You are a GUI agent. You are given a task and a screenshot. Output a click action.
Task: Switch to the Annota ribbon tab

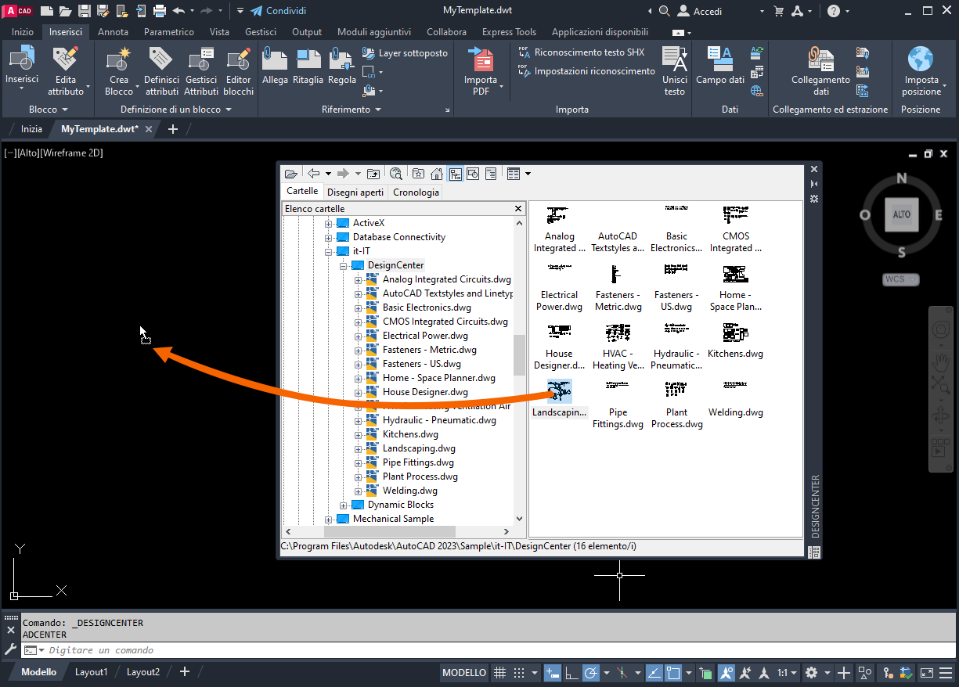pos(113,32)
